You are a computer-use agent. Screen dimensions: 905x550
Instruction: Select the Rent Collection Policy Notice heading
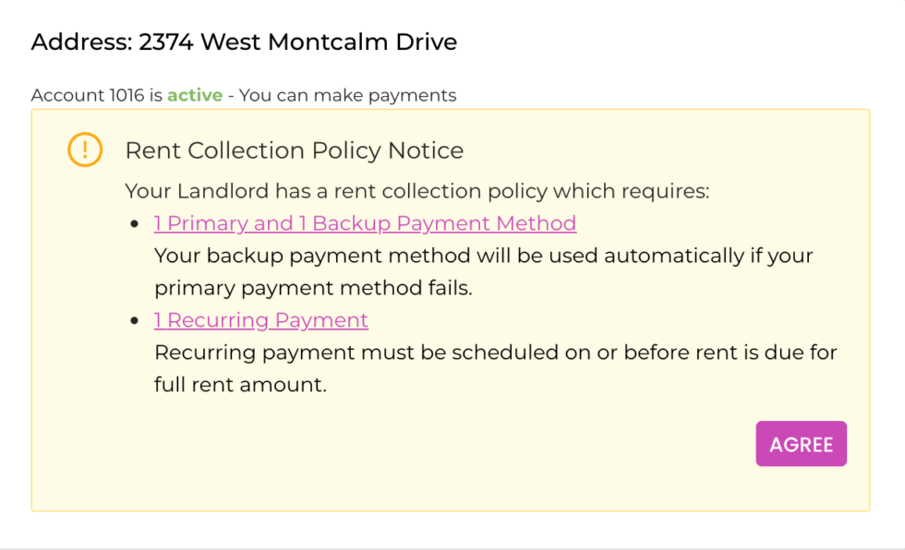294,150
